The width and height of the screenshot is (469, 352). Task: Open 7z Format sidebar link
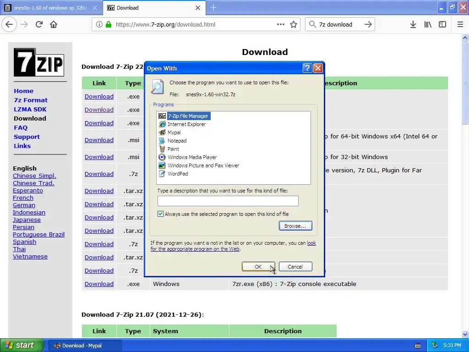click(x=31, y=100)
